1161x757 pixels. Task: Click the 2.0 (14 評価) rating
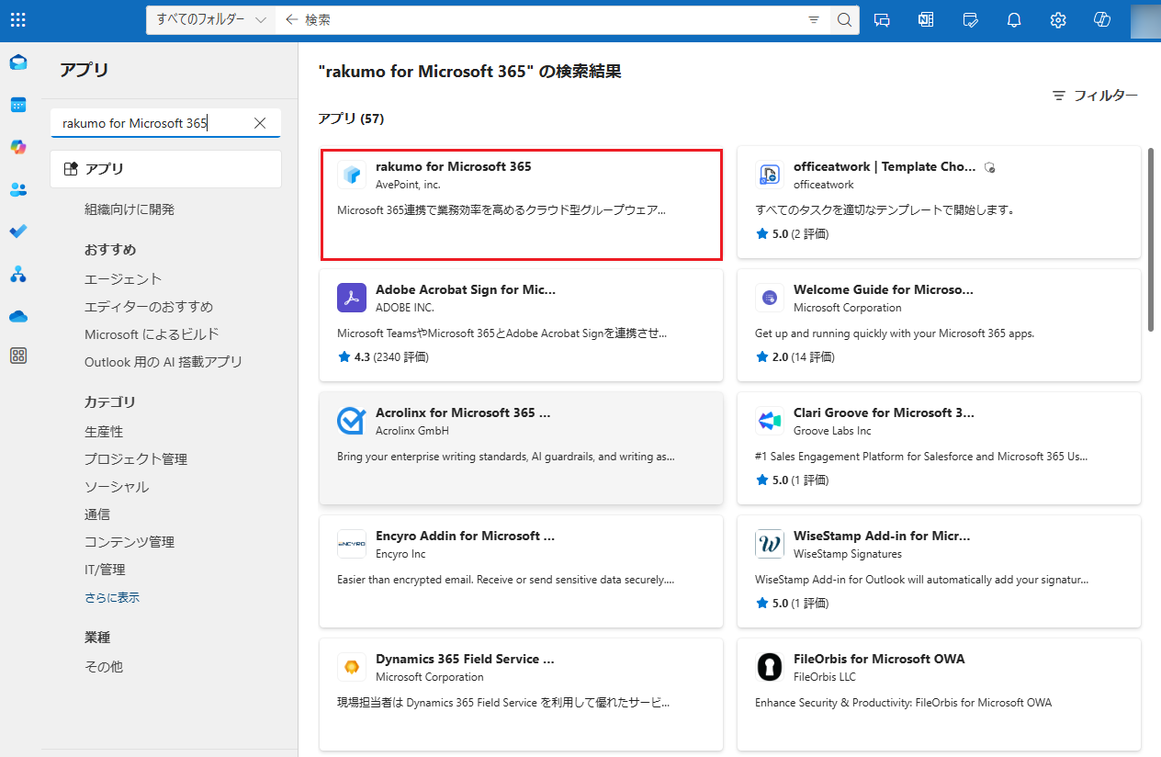(x=797, y=356)
